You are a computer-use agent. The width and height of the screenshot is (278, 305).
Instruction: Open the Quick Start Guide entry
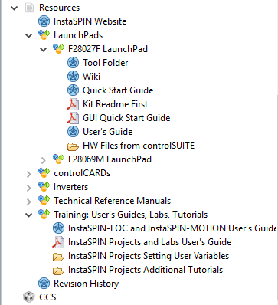click(x=118, y=90)
